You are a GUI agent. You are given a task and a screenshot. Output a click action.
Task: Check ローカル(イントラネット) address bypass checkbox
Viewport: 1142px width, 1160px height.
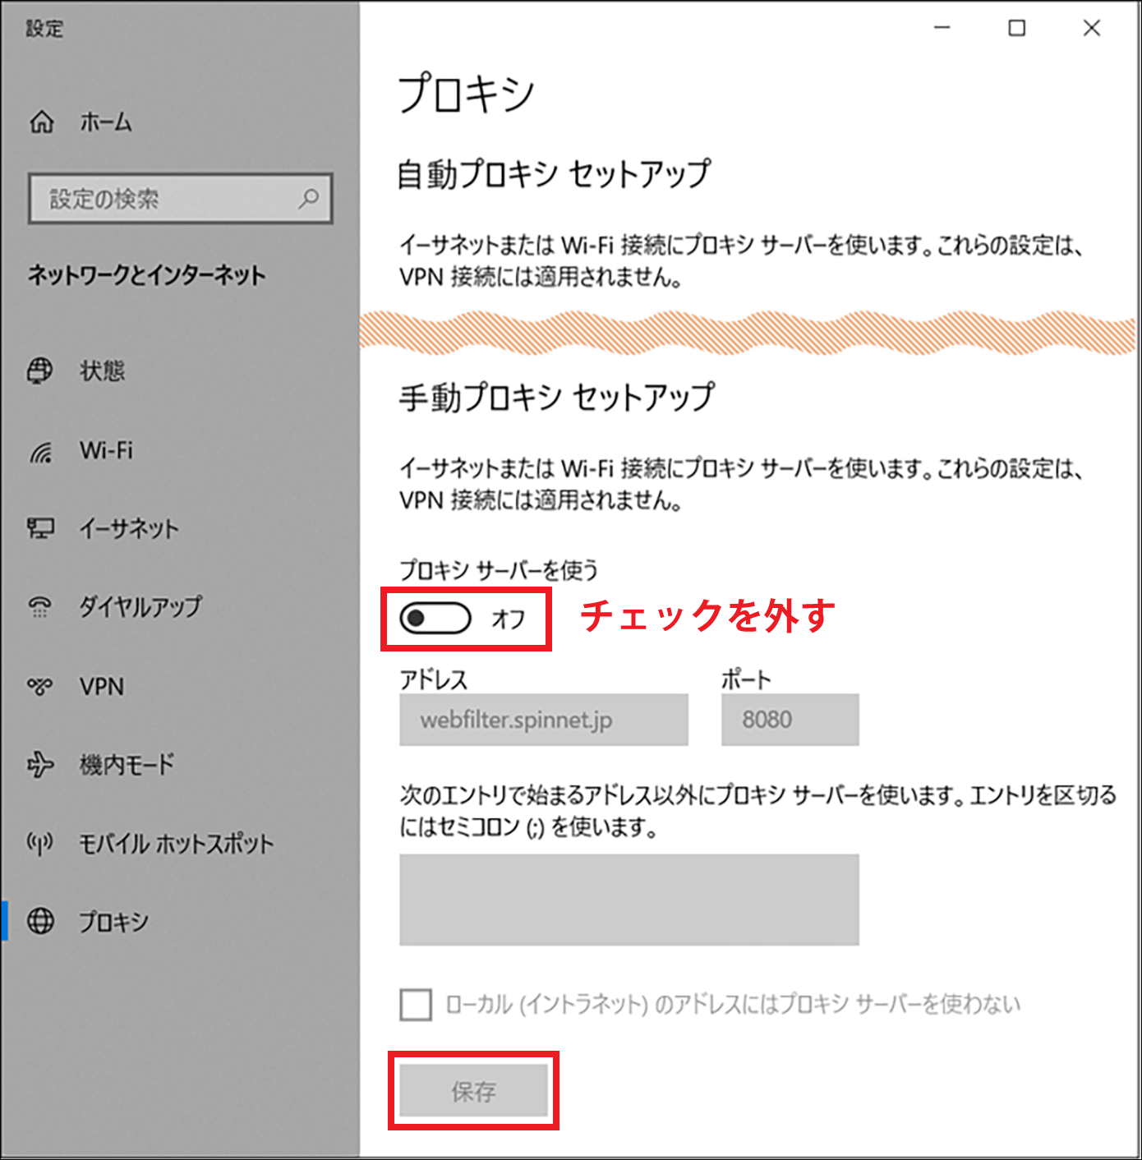[x=416, y=1004]
